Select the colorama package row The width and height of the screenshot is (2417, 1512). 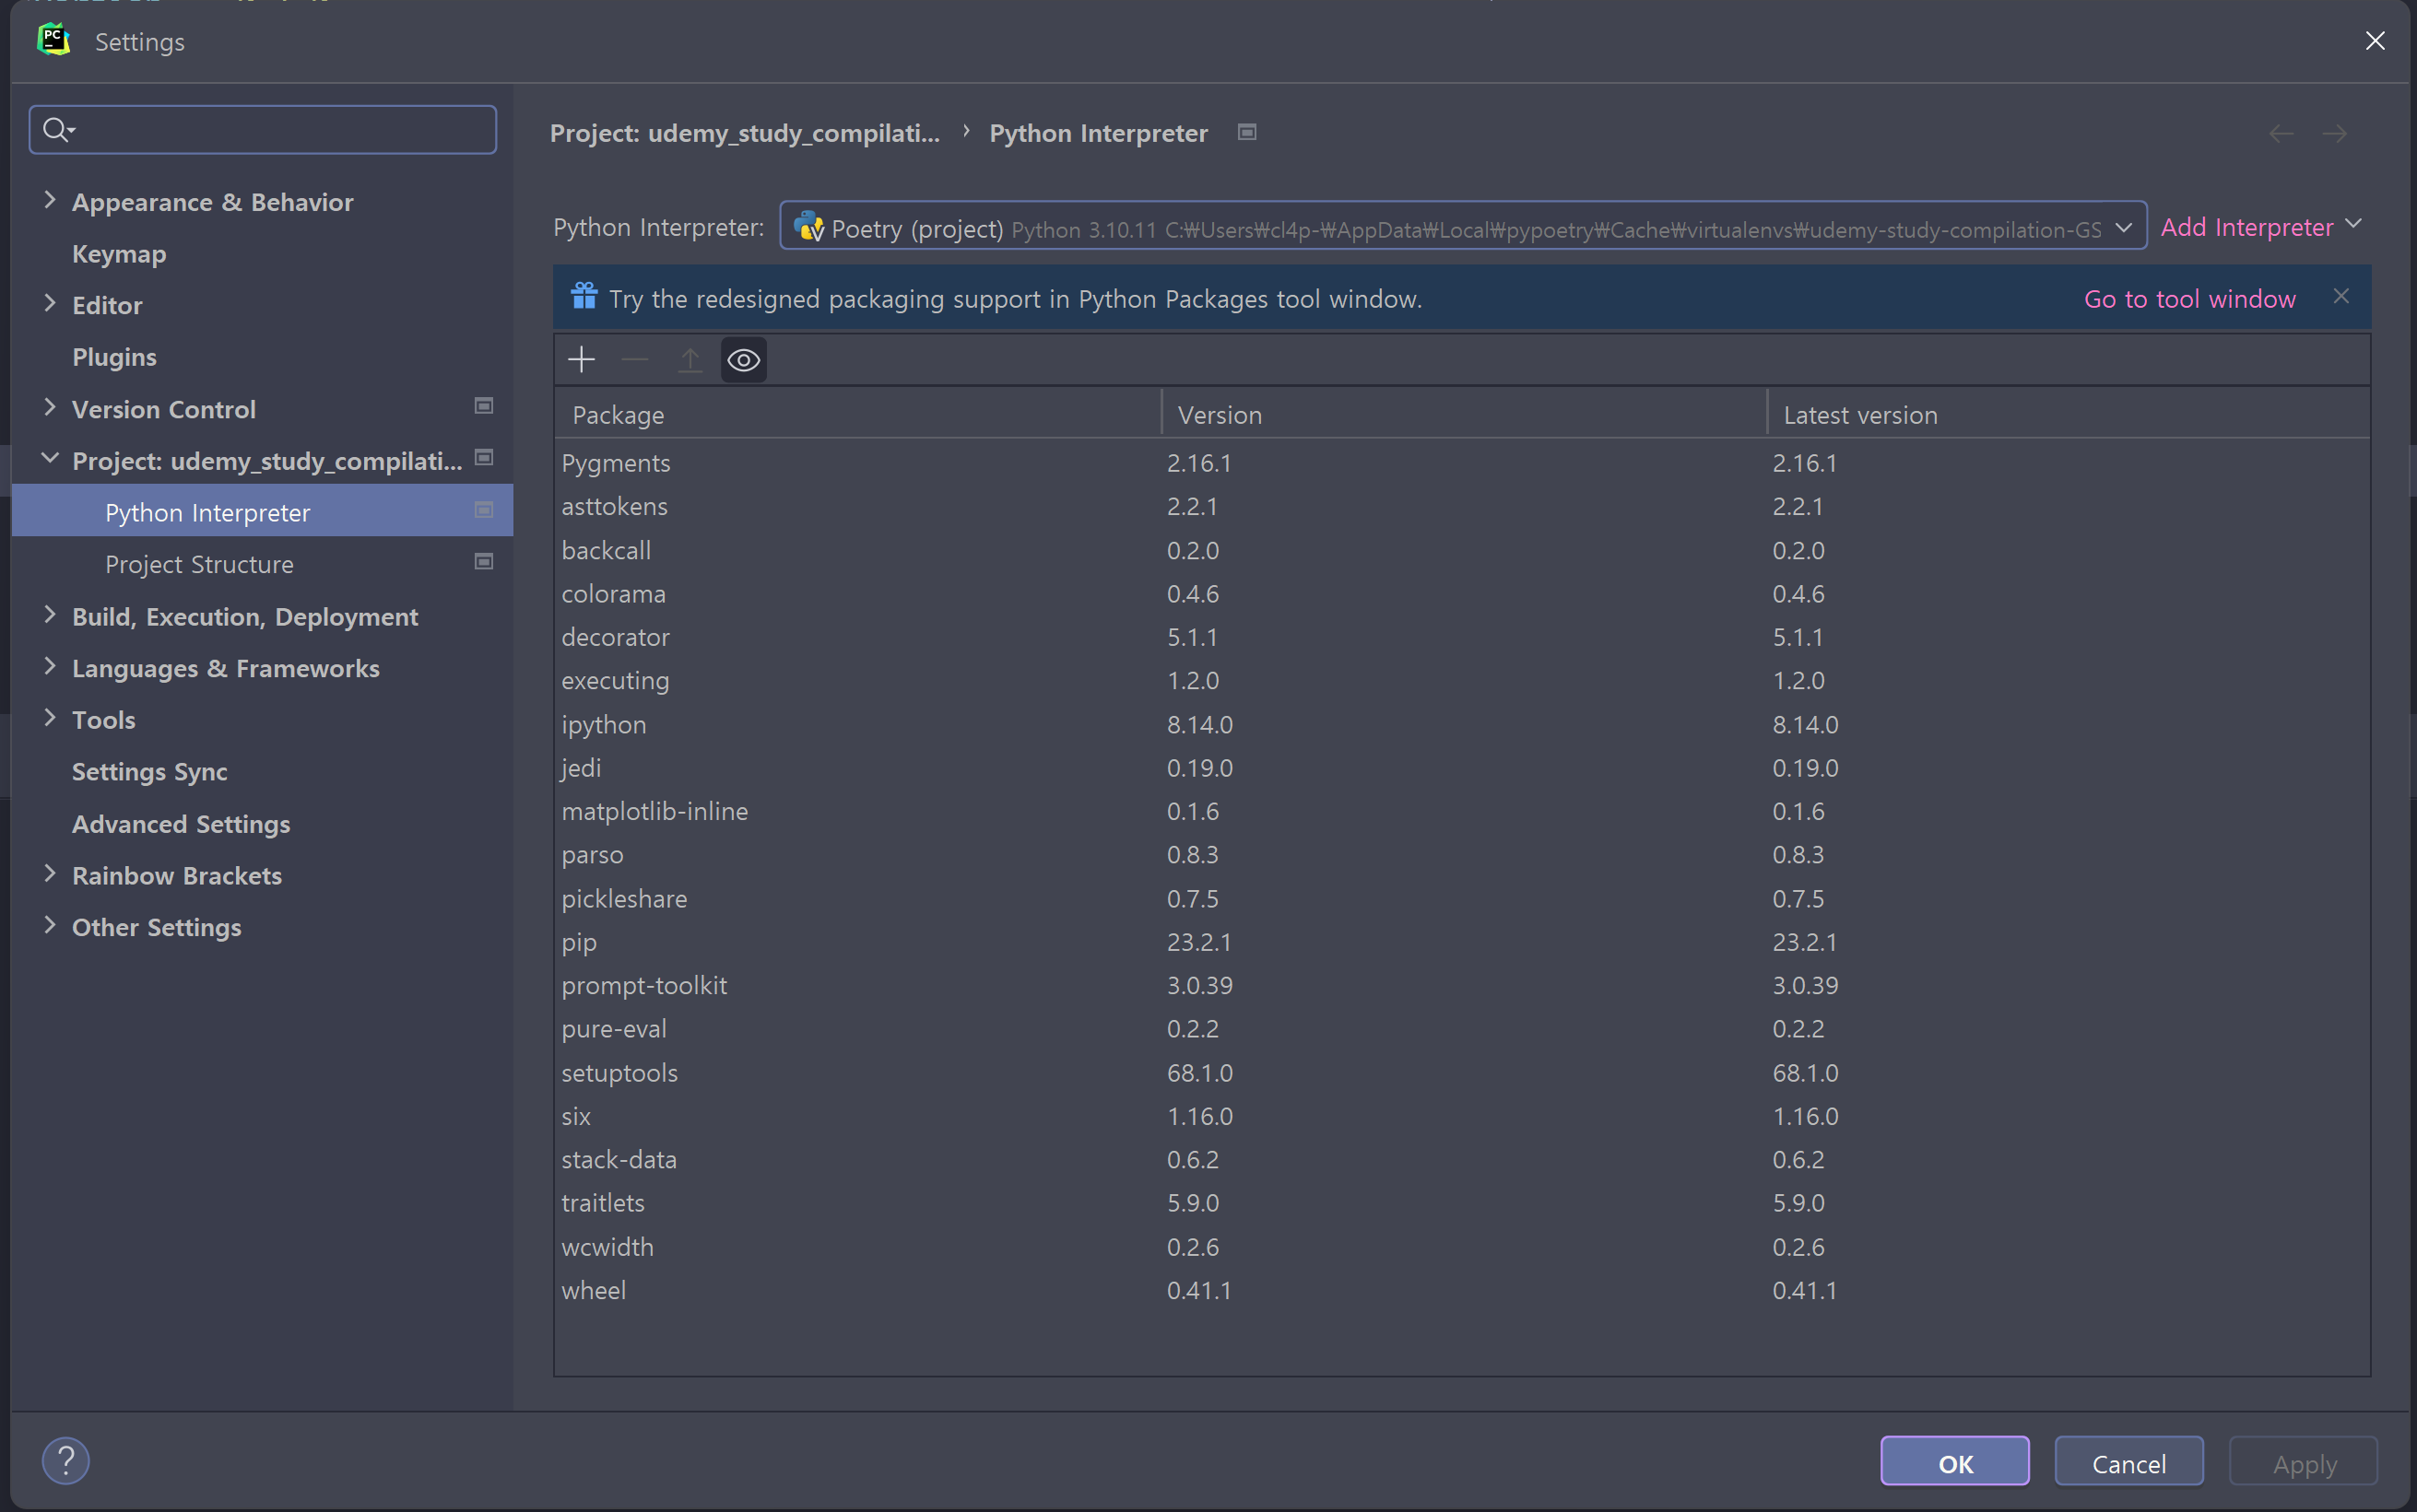(x=1462, y=593)
